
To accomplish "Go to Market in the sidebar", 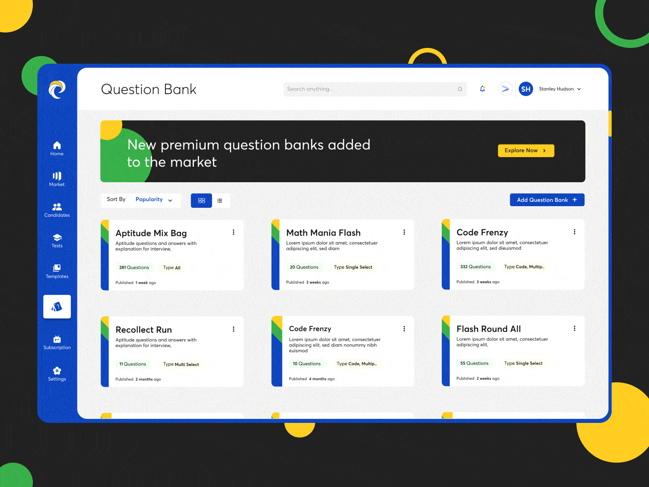I will pyautogui.click(x=57, y=179).
